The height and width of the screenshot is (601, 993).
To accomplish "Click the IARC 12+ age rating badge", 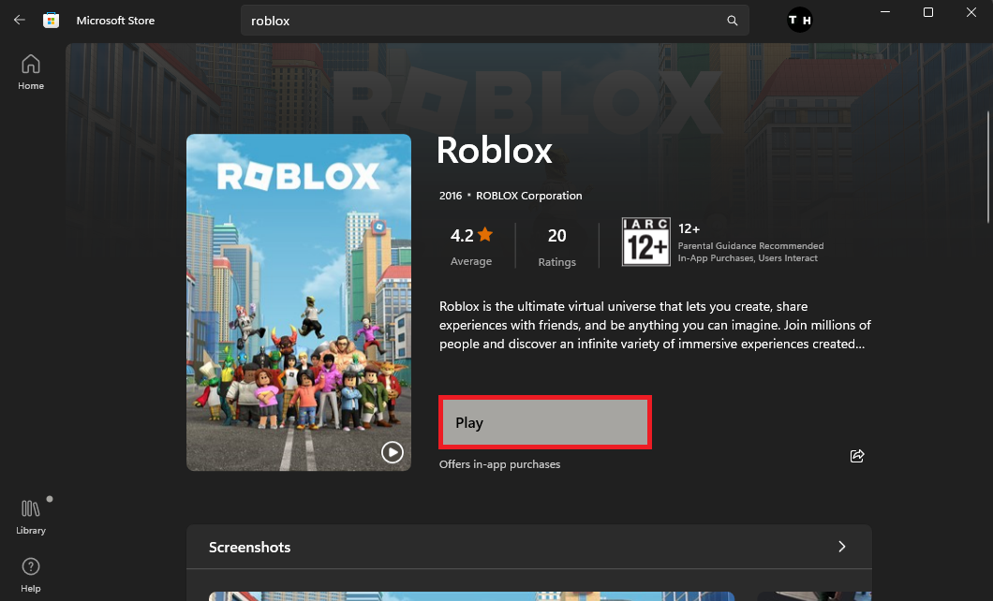I will pyautogui.click(x=645, y=241).
